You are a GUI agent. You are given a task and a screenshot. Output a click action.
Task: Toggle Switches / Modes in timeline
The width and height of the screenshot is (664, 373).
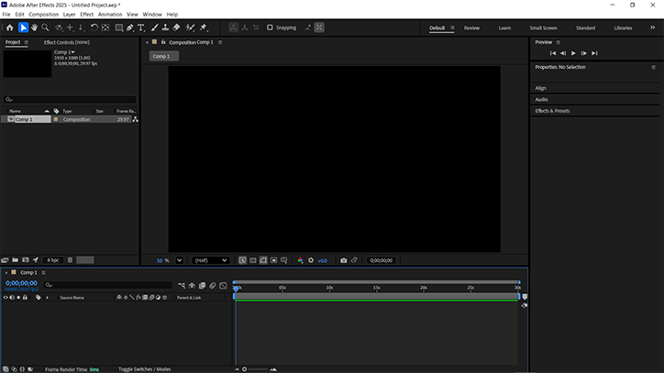[x=144, y=368]
